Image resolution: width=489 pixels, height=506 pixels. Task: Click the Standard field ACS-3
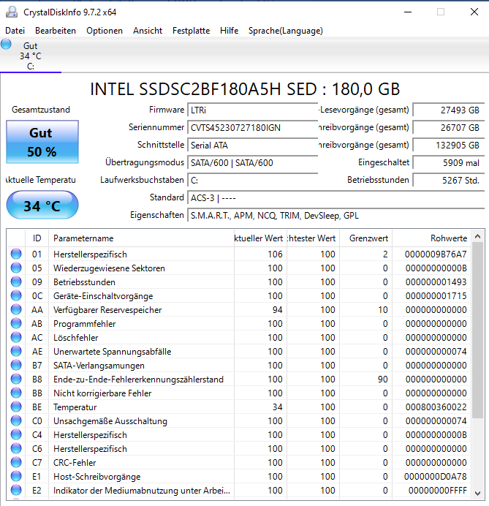pos(336,198)
